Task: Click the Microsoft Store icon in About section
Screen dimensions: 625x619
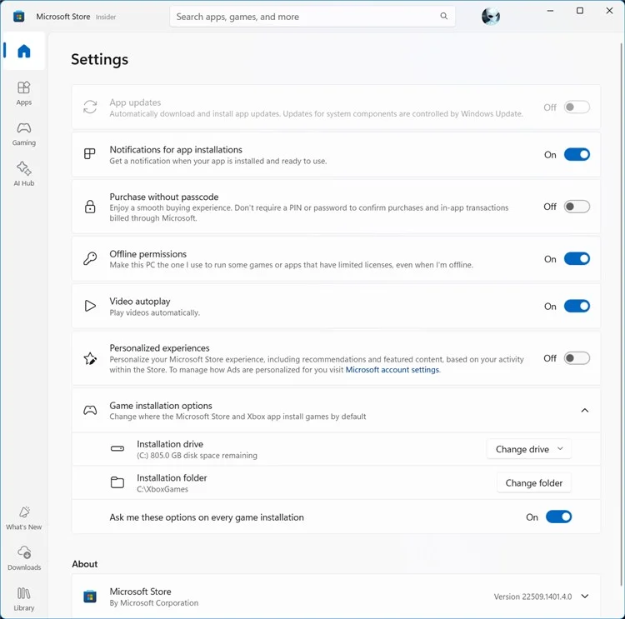Action: pyautogui.click(x=90, y=597)
